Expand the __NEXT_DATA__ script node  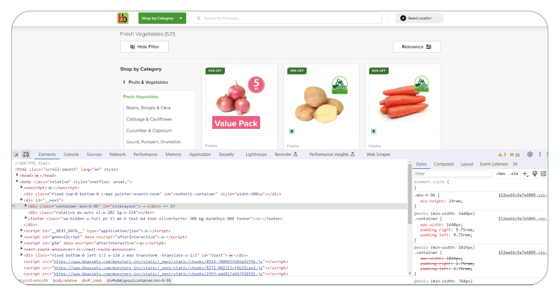(x=22, y=230)
